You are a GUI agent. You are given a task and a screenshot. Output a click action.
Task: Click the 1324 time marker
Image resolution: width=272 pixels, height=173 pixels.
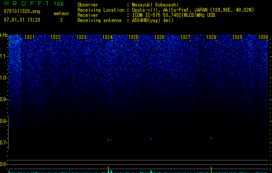click(x=107, y=37)
